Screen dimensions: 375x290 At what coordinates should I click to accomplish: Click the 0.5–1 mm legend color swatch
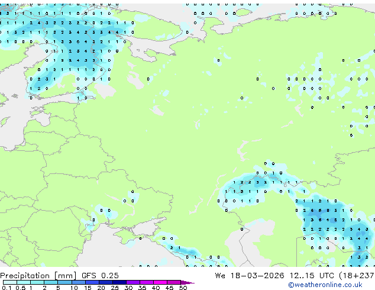click(24, 282)
